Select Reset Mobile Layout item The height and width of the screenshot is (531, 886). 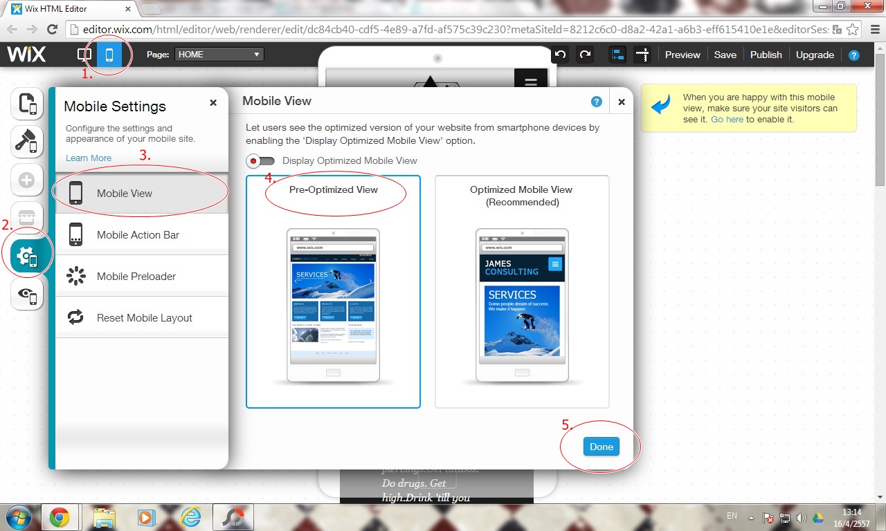[x=142, y=317]
